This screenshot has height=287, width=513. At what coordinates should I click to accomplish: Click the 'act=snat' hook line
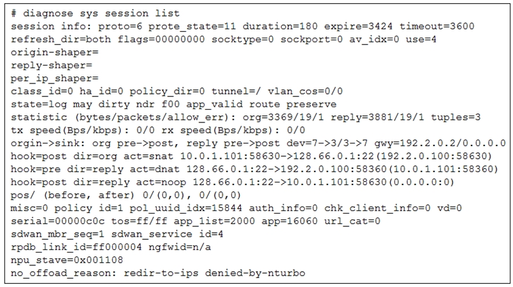(252, 157)
